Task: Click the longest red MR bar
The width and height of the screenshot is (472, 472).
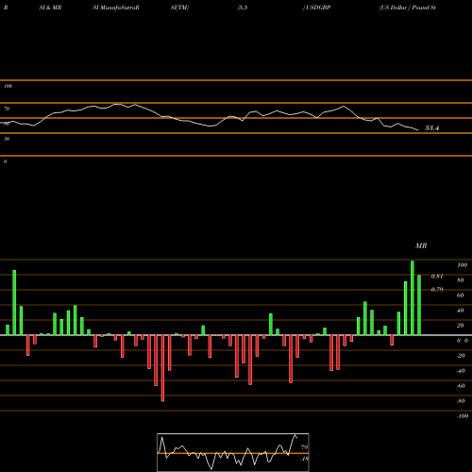Action: 162,368
